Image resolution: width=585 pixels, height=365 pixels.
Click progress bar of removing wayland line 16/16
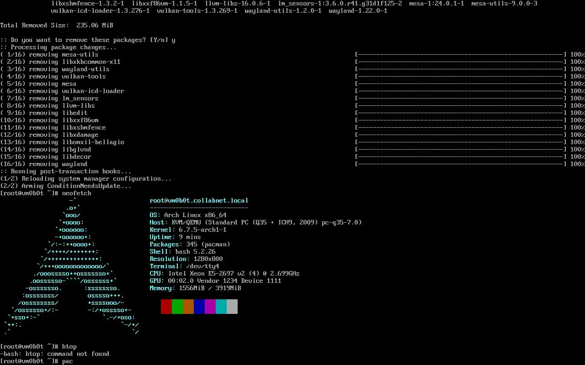click(461, 164)
